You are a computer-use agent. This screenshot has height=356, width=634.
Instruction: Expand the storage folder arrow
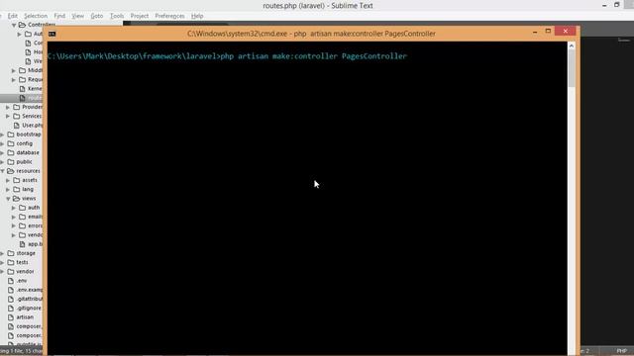[x=2, y=253]
